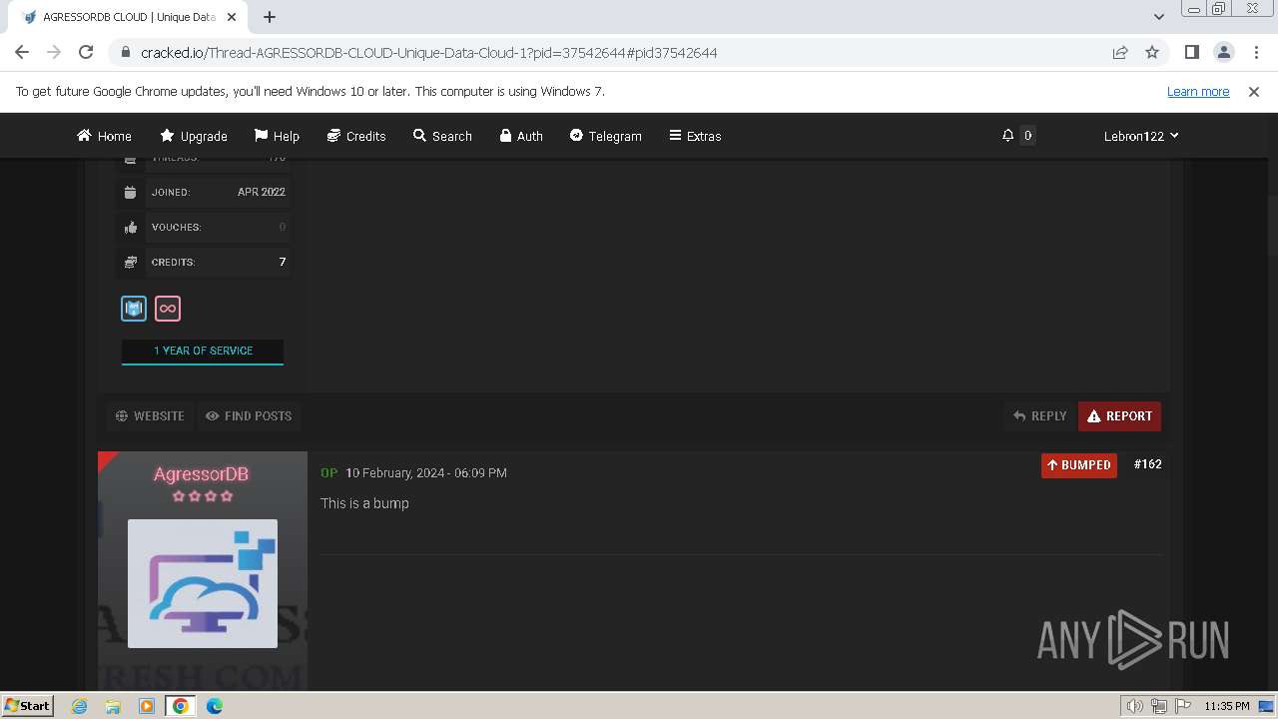1278x719 pixels.
Task: Click the joined calendar icon
Action: (x=131, y=192)
